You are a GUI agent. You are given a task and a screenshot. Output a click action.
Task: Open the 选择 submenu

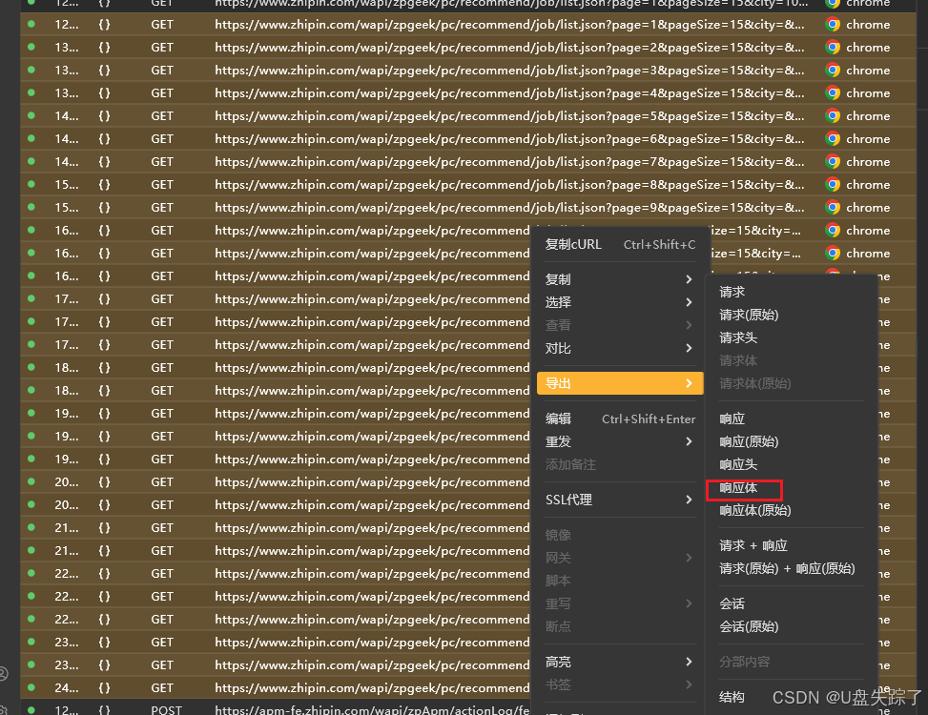click(x=620, y=302)
